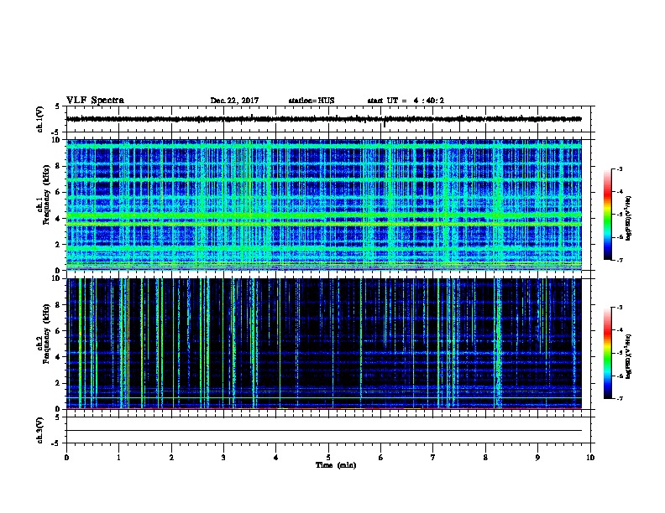Image resolution: width=665 pixels, height=513 pixels.
Task: Select the "2" kHz tick of ch.2 spectrogram
Action: [x=58, y=383]
